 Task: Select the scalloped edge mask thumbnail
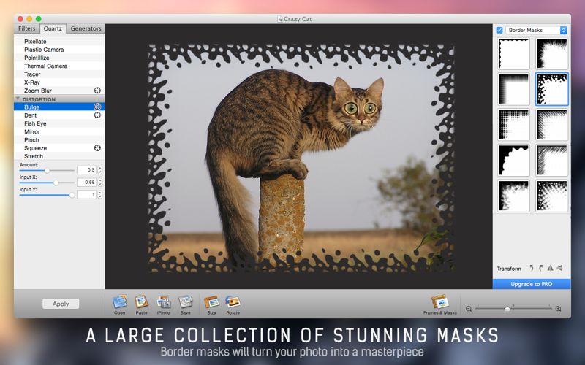point(514,160)
